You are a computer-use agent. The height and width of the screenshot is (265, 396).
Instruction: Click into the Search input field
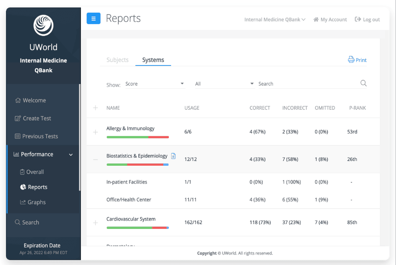[x=308, y=84]
